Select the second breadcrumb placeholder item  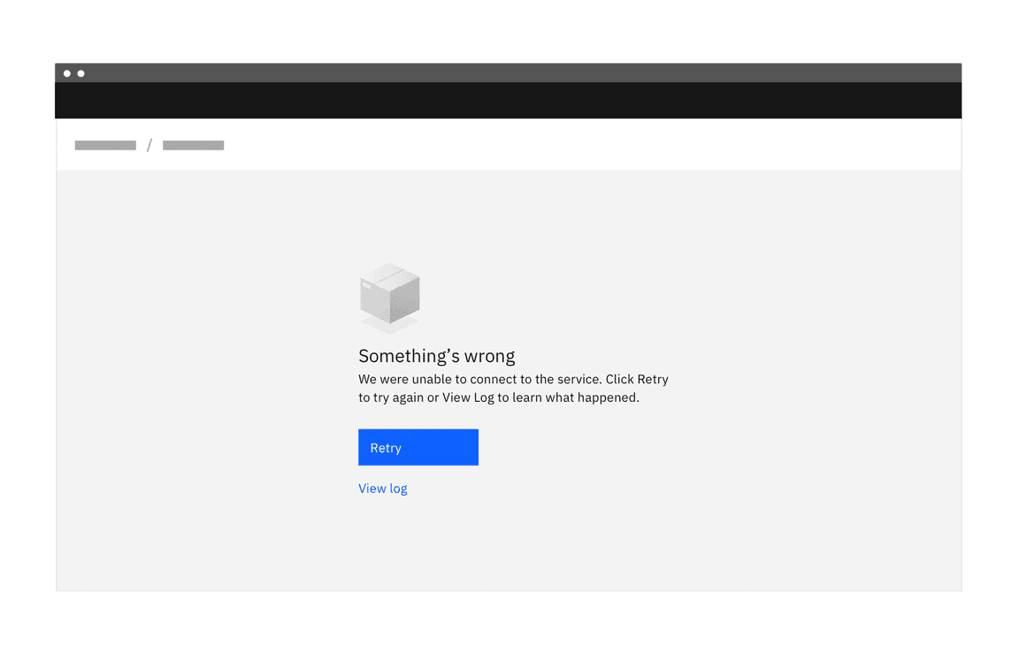pyautogui.click(x=193, y=144)
